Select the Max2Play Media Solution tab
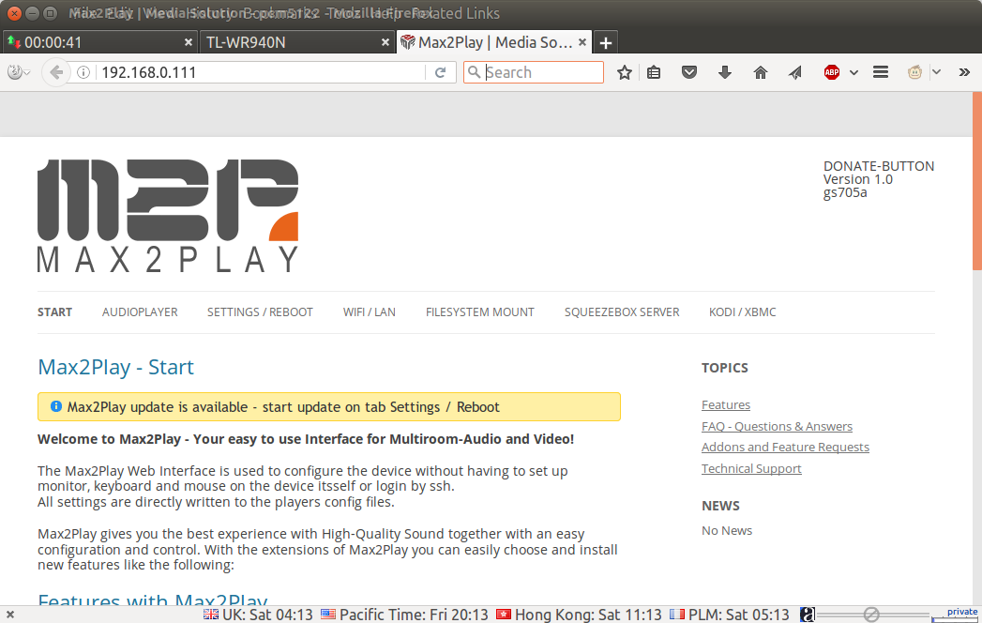Screen dimensions: 982x623 click(493, 42)
